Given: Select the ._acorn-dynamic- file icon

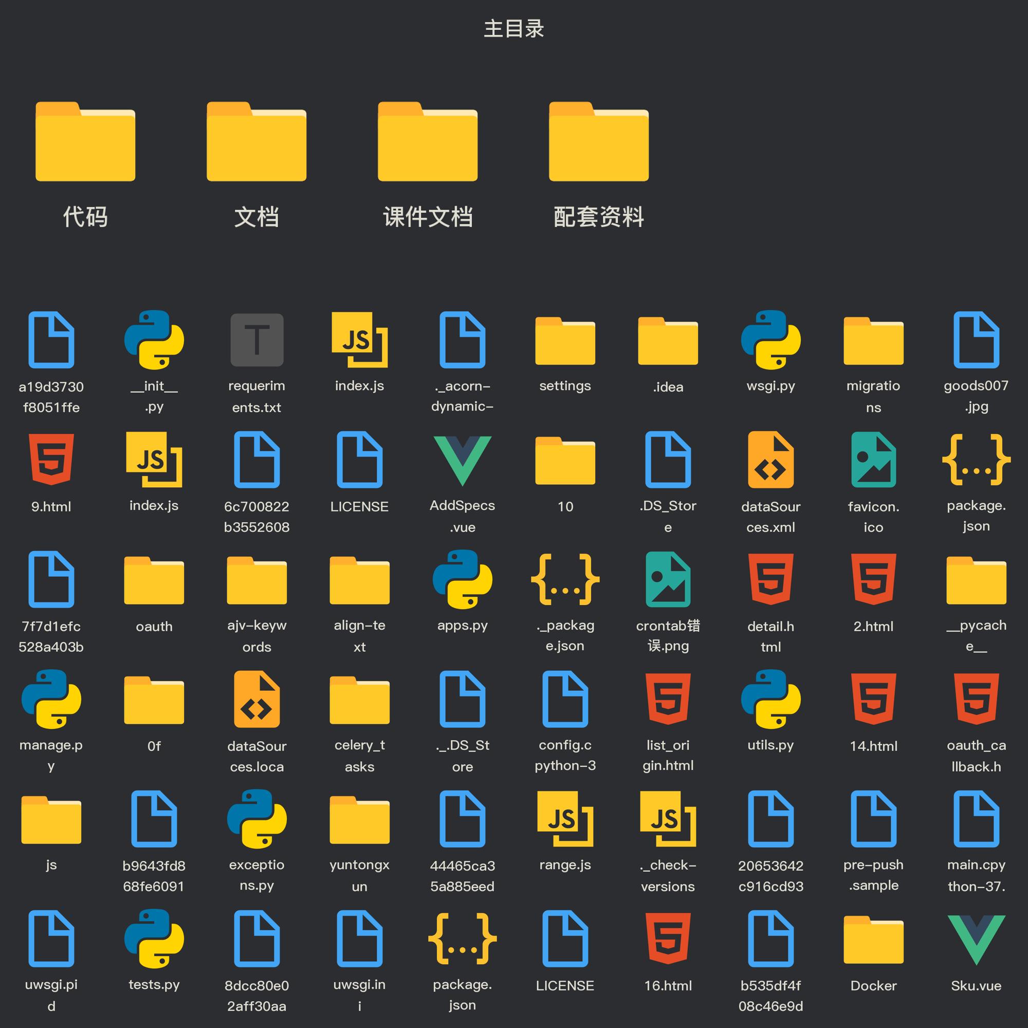Looking at the screenshot, I should coord(463,340).
